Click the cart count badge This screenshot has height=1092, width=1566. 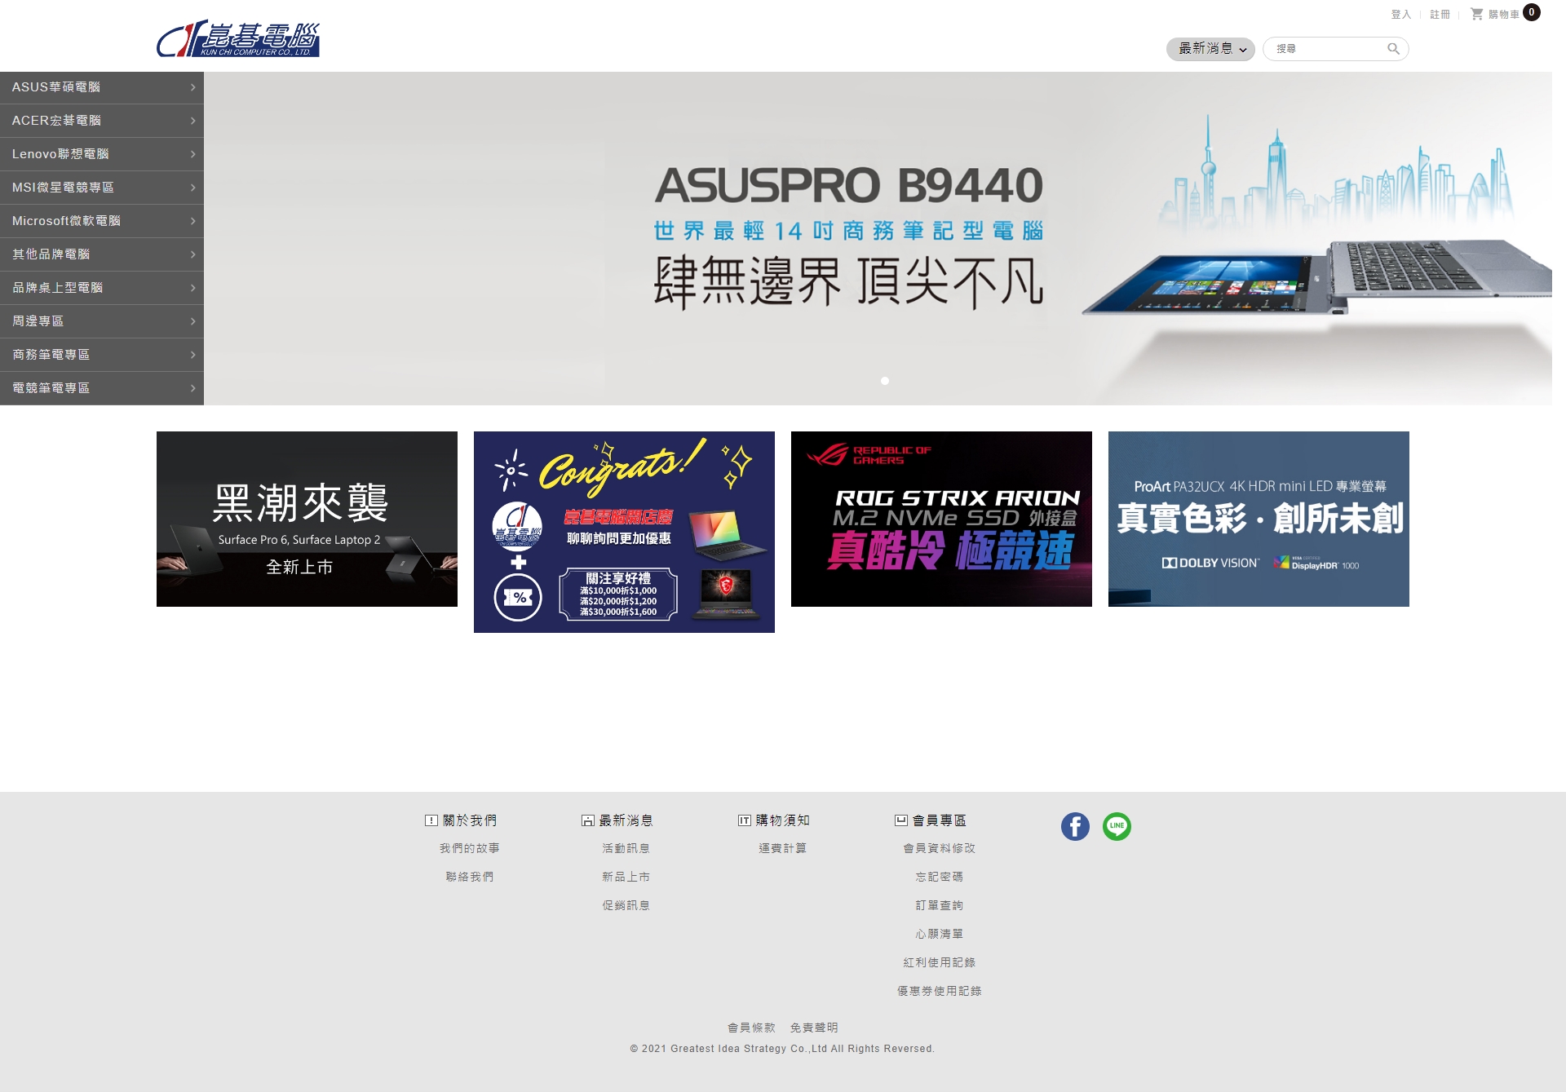(x=1532, y=12)
